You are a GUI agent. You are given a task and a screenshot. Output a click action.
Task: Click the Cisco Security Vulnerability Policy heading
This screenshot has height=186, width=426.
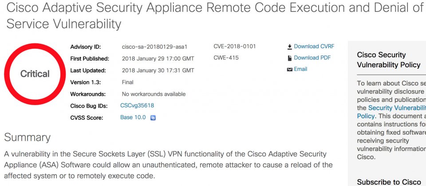389,60
